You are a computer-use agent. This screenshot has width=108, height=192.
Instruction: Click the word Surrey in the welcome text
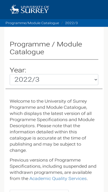tap(80, 101)
